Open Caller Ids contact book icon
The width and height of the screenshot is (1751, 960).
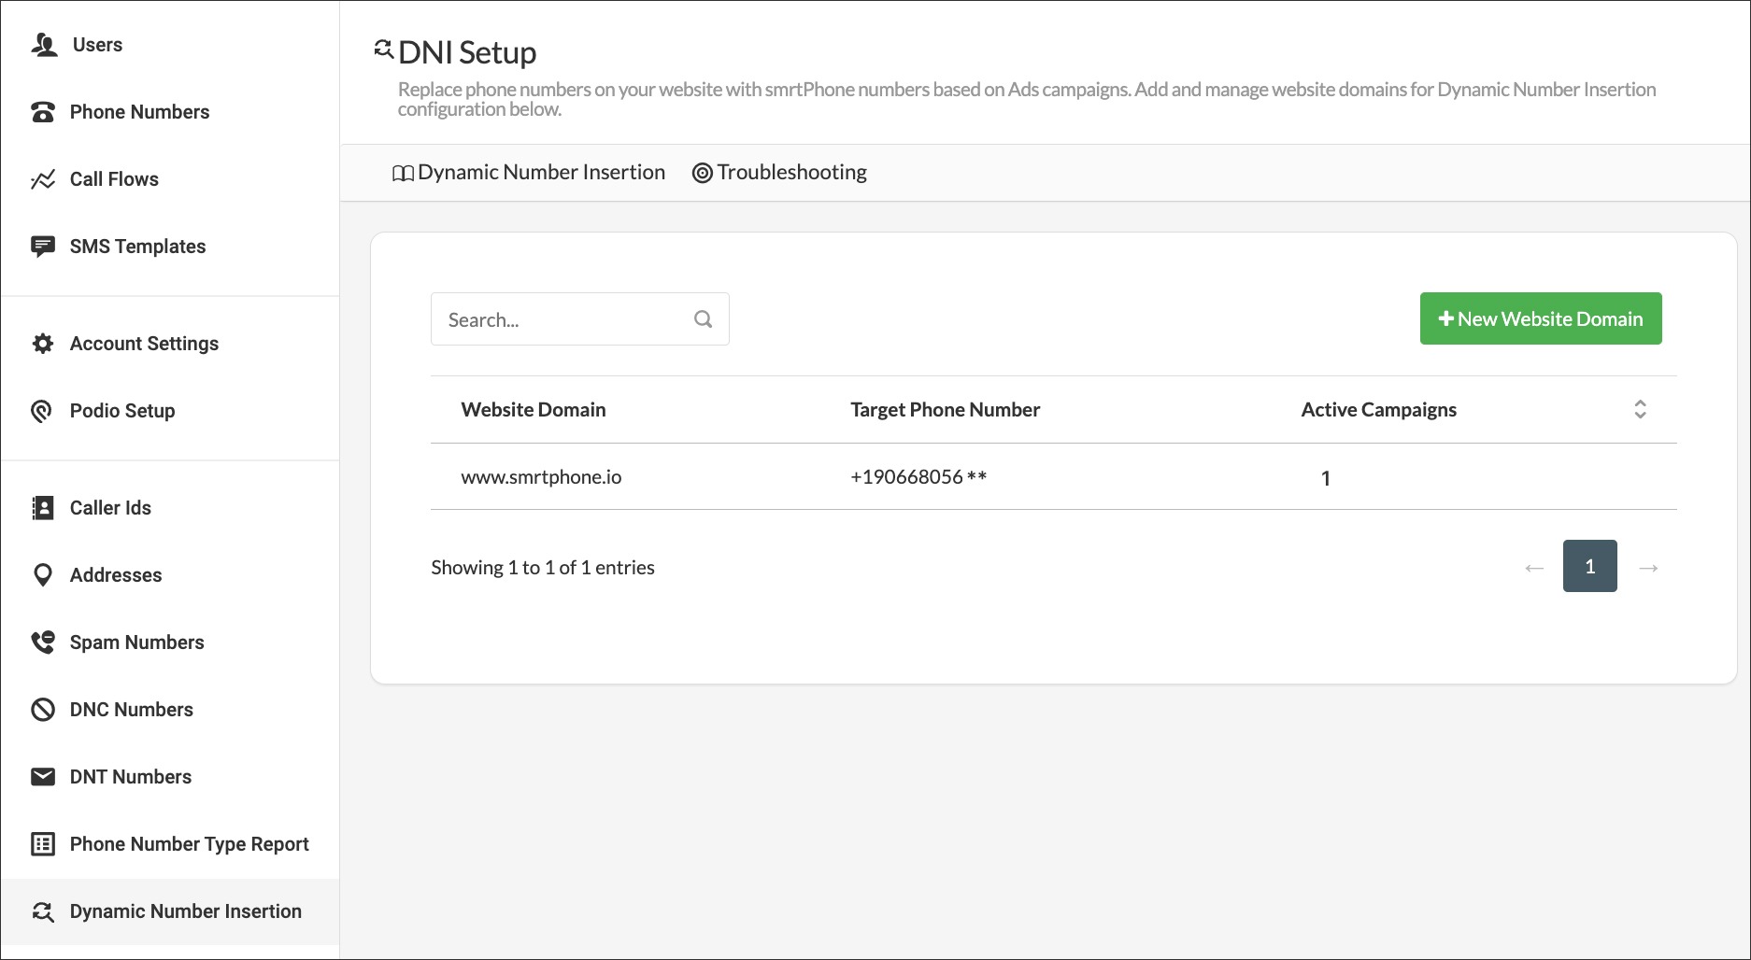click(x=43, y=508)
